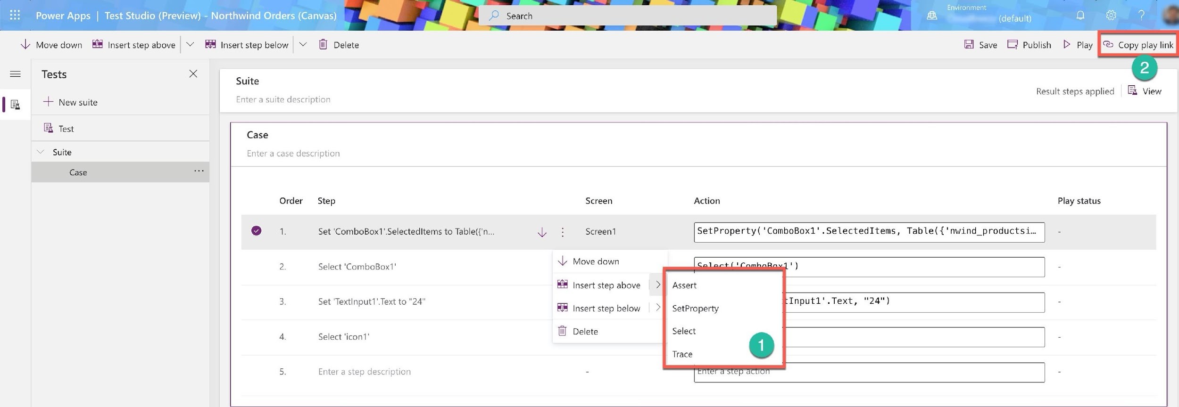Click Copy play link

point(1138,45)
